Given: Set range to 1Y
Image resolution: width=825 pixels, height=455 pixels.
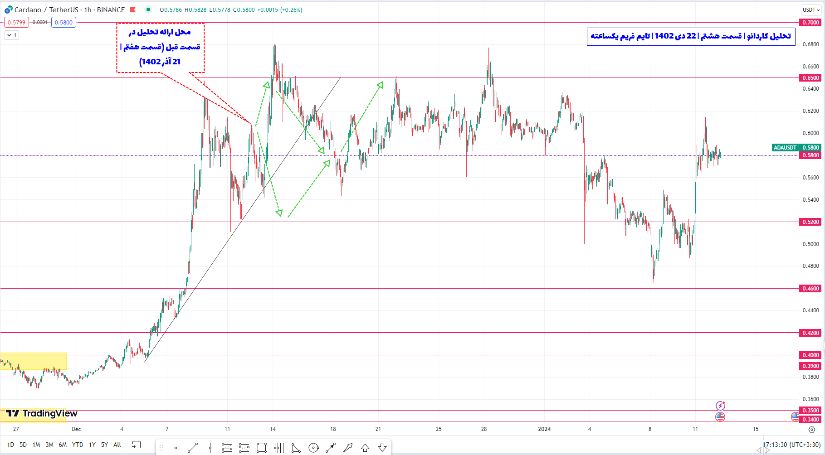Looking at the screenshot, I should [x=92, y=445].
